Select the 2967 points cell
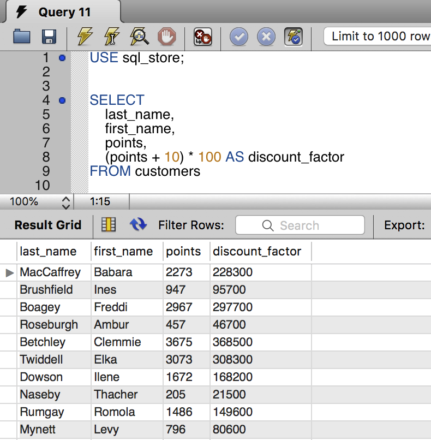 click(187, 307)
